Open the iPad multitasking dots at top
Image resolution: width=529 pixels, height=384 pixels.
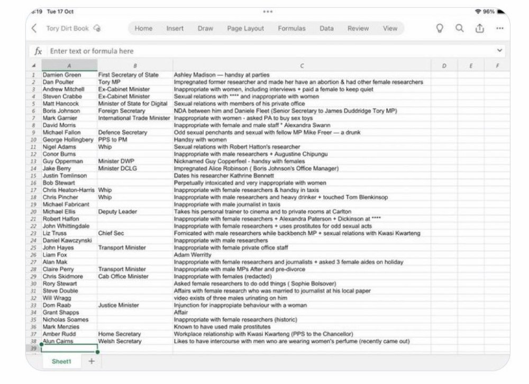tap(268, 11)
